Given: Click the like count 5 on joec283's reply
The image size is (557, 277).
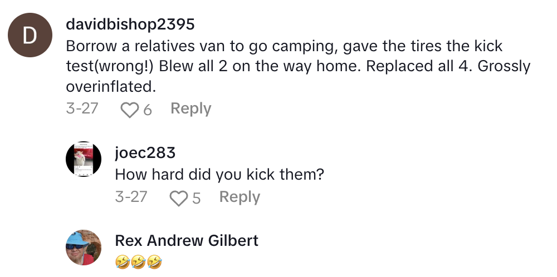Looking at the screenshot, I should (196, 199).
